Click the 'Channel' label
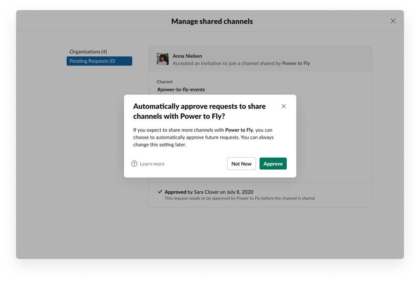 (x=165, y=82)
